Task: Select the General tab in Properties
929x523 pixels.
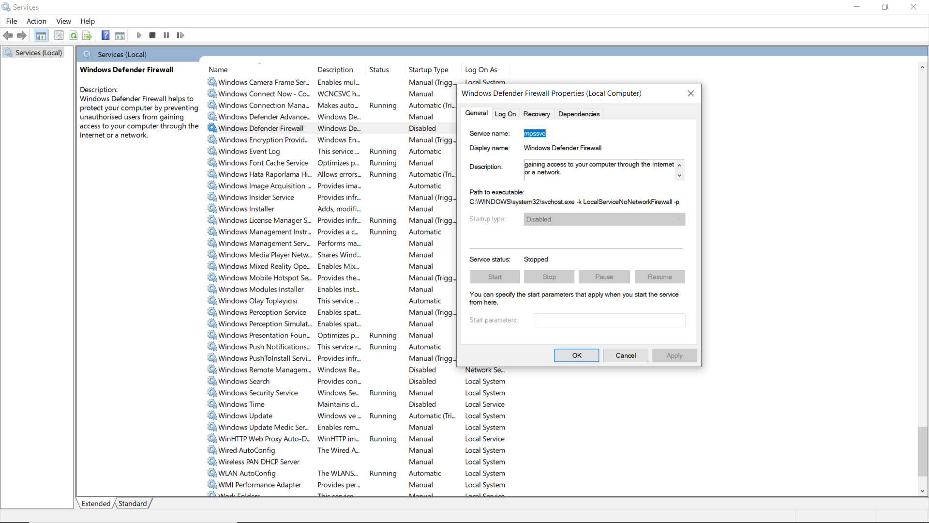Action: click(x=476, y=113)
